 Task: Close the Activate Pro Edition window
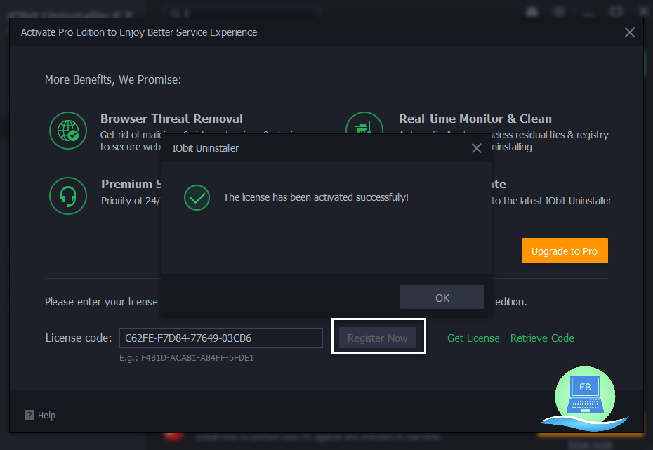629,32
